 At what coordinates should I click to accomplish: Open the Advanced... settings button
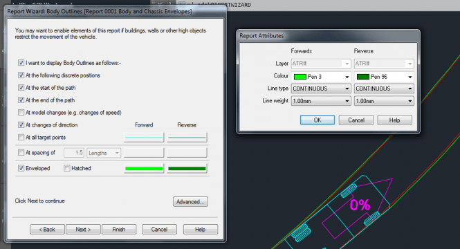click(190, 202)
